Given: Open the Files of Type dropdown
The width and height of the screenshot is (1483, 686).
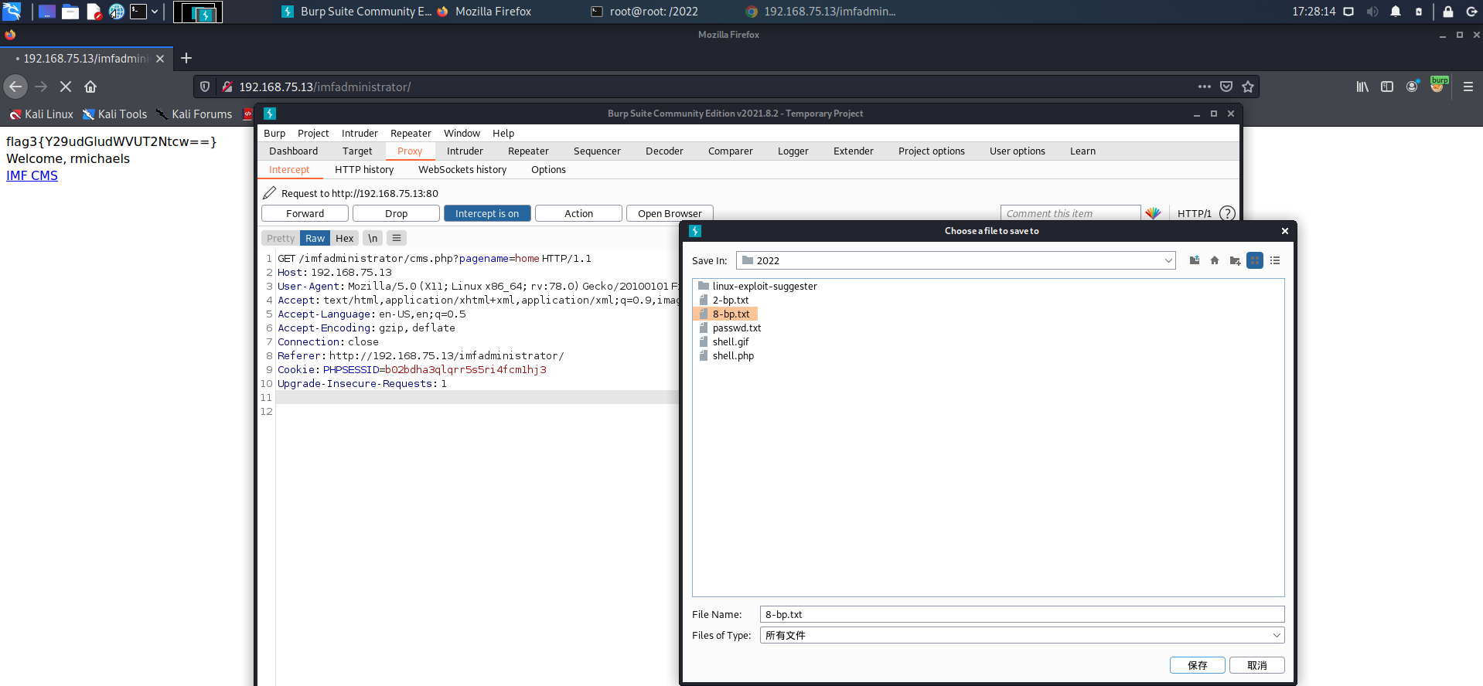Looking at the screenshot, I should [x=1277, y=635].
